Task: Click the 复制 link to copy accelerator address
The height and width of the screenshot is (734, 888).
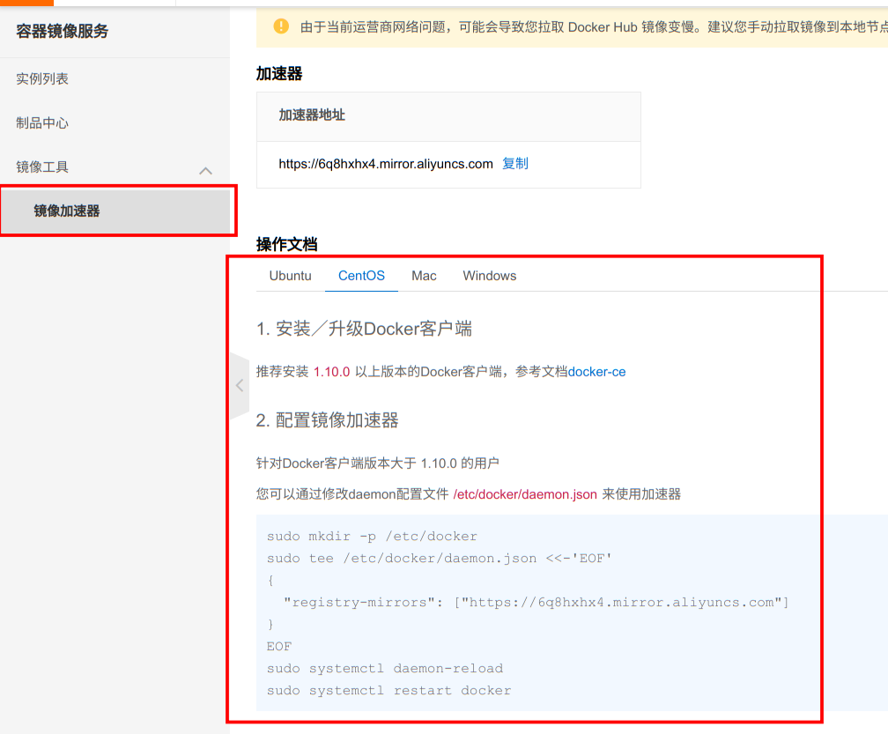Action: point(515,164)
